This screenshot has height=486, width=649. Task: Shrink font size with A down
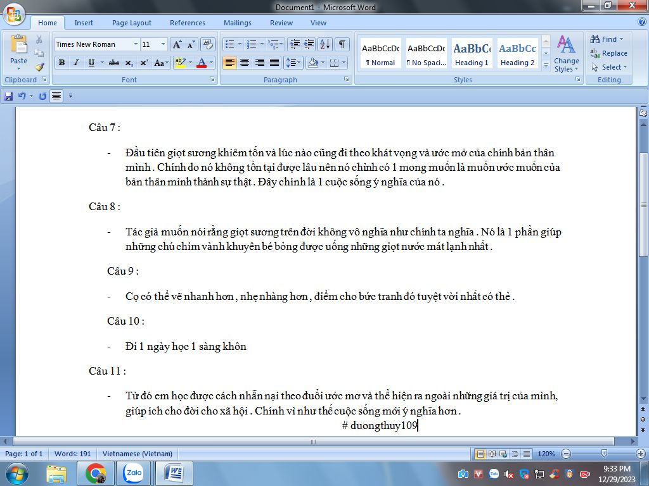click(x=191, y=44)
